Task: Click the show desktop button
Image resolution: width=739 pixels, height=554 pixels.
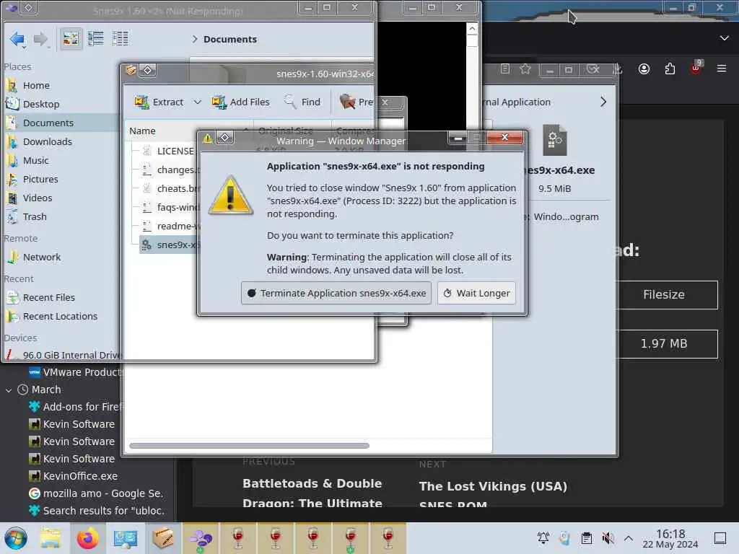Action: (720, 537)
